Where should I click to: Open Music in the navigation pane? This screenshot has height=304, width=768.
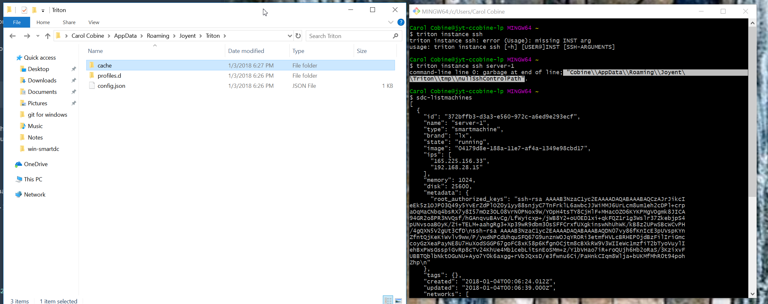(35, 126)
